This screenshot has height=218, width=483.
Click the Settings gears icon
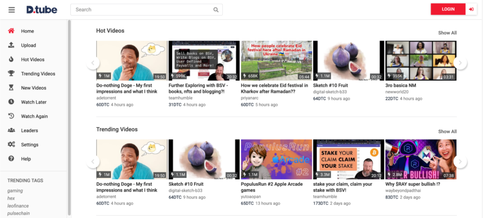click(11, 145)
